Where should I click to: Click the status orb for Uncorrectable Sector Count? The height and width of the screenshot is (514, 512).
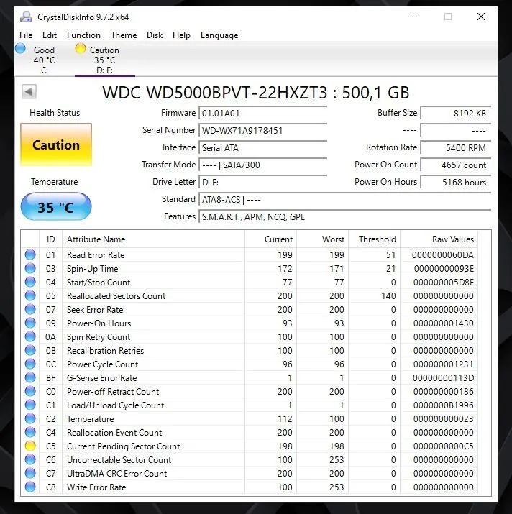coord(30,459)
